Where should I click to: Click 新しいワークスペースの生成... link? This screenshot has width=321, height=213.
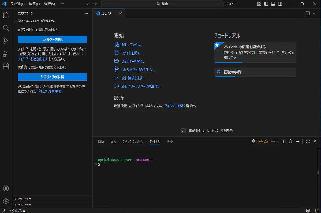(x=141, y=86)
